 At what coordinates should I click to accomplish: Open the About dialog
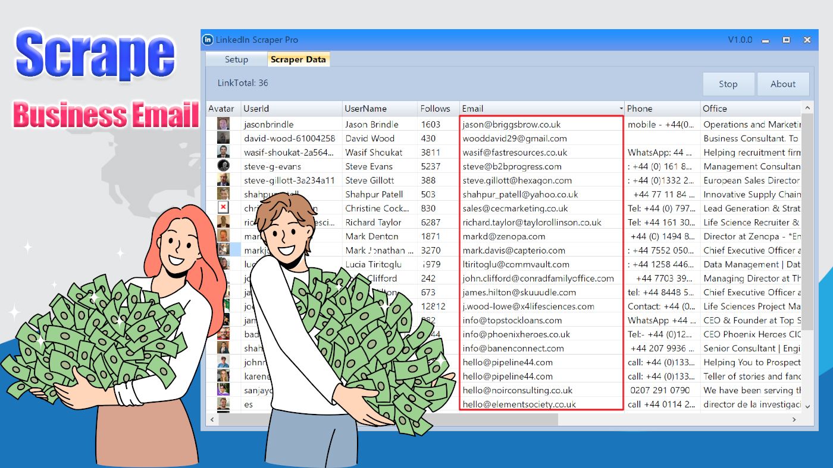point(783,84)
